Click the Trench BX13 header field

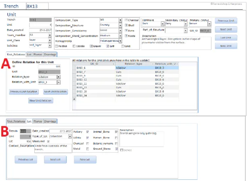(x=38, y=6)
